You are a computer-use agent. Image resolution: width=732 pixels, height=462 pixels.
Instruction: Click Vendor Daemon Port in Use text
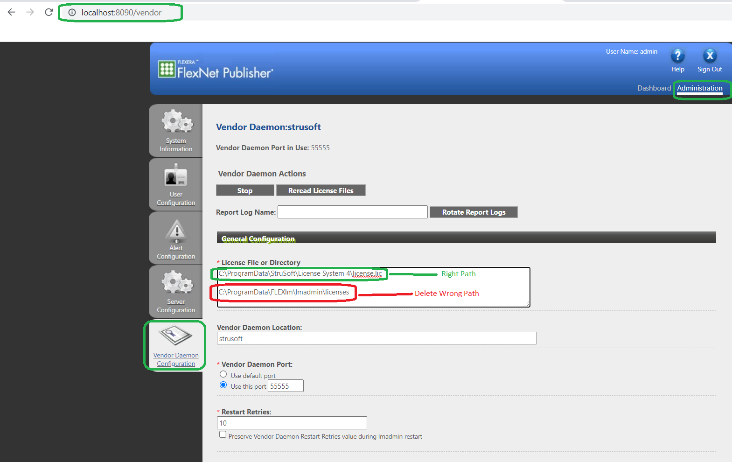coord(272,147)
